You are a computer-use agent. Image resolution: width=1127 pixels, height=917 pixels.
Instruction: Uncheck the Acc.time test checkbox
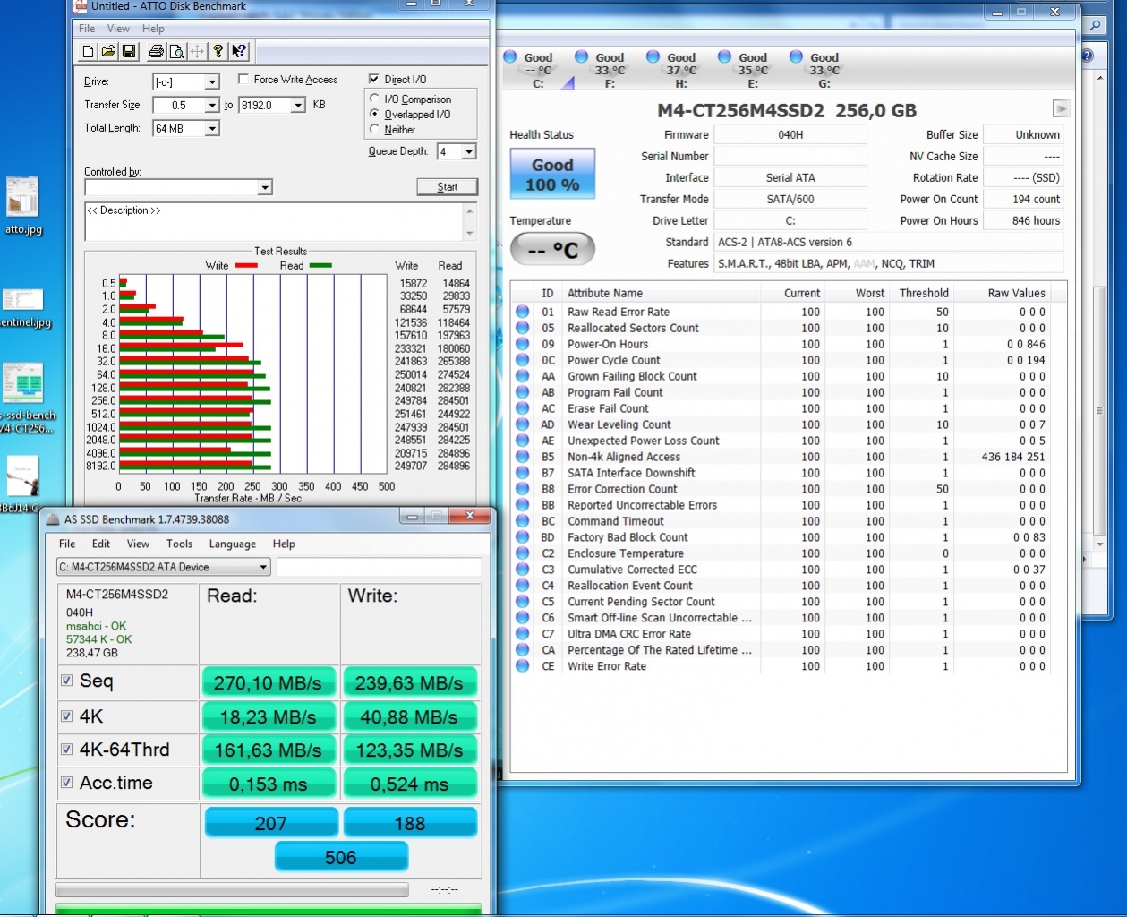pos(66,783)
